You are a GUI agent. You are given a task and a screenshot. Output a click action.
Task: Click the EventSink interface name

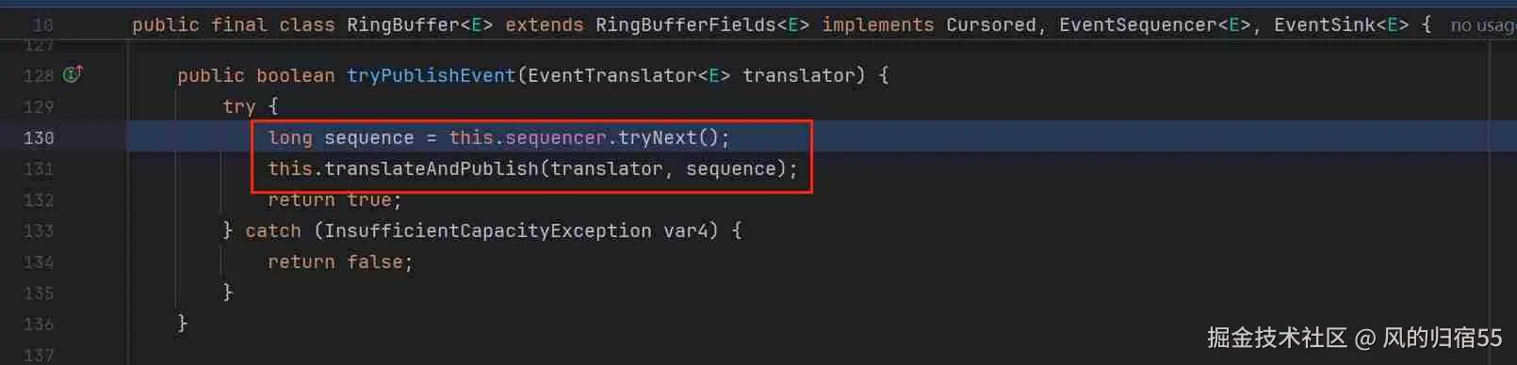pyautogui.click(x=1325, y=24)
